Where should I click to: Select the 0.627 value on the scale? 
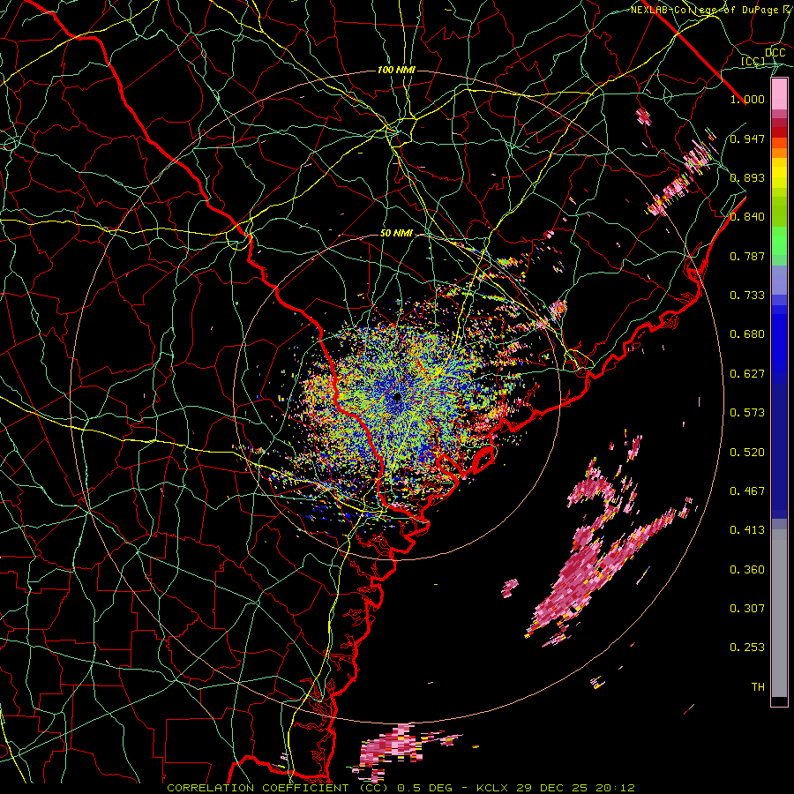[747, 374]
